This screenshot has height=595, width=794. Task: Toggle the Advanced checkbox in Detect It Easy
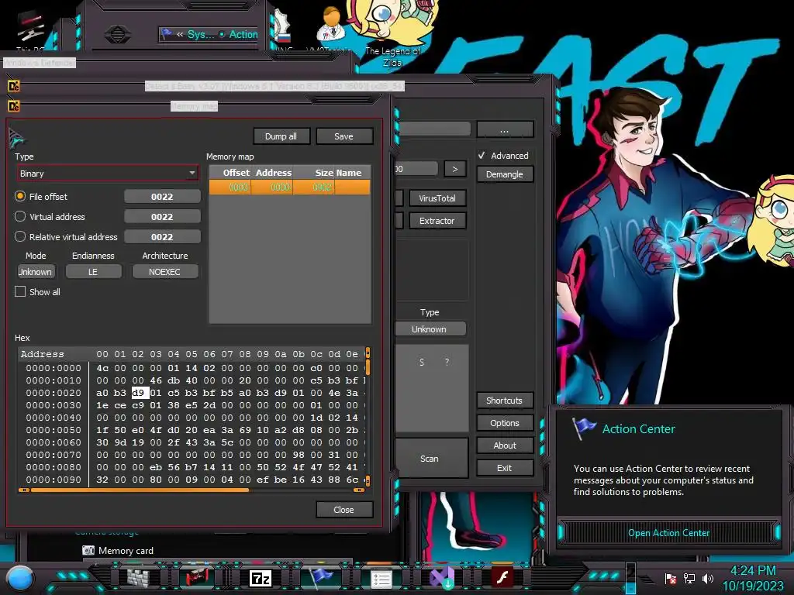pyautogui.click(x=482, y=155)
